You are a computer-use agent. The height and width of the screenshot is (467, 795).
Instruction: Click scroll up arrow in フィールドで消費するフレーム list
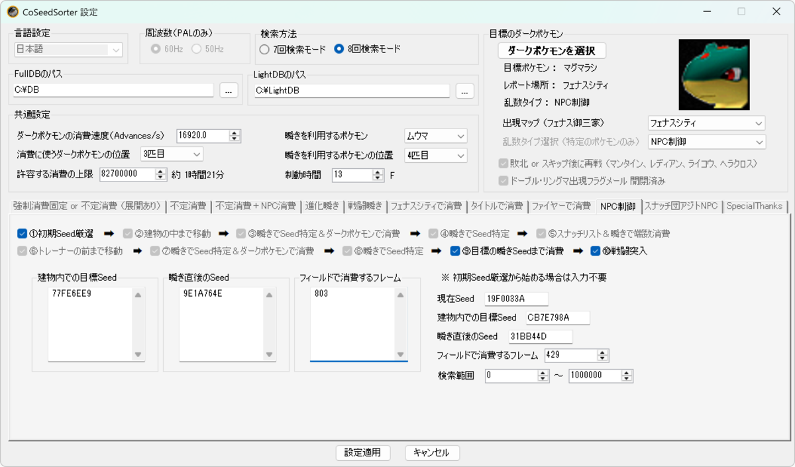pos(401,295)
